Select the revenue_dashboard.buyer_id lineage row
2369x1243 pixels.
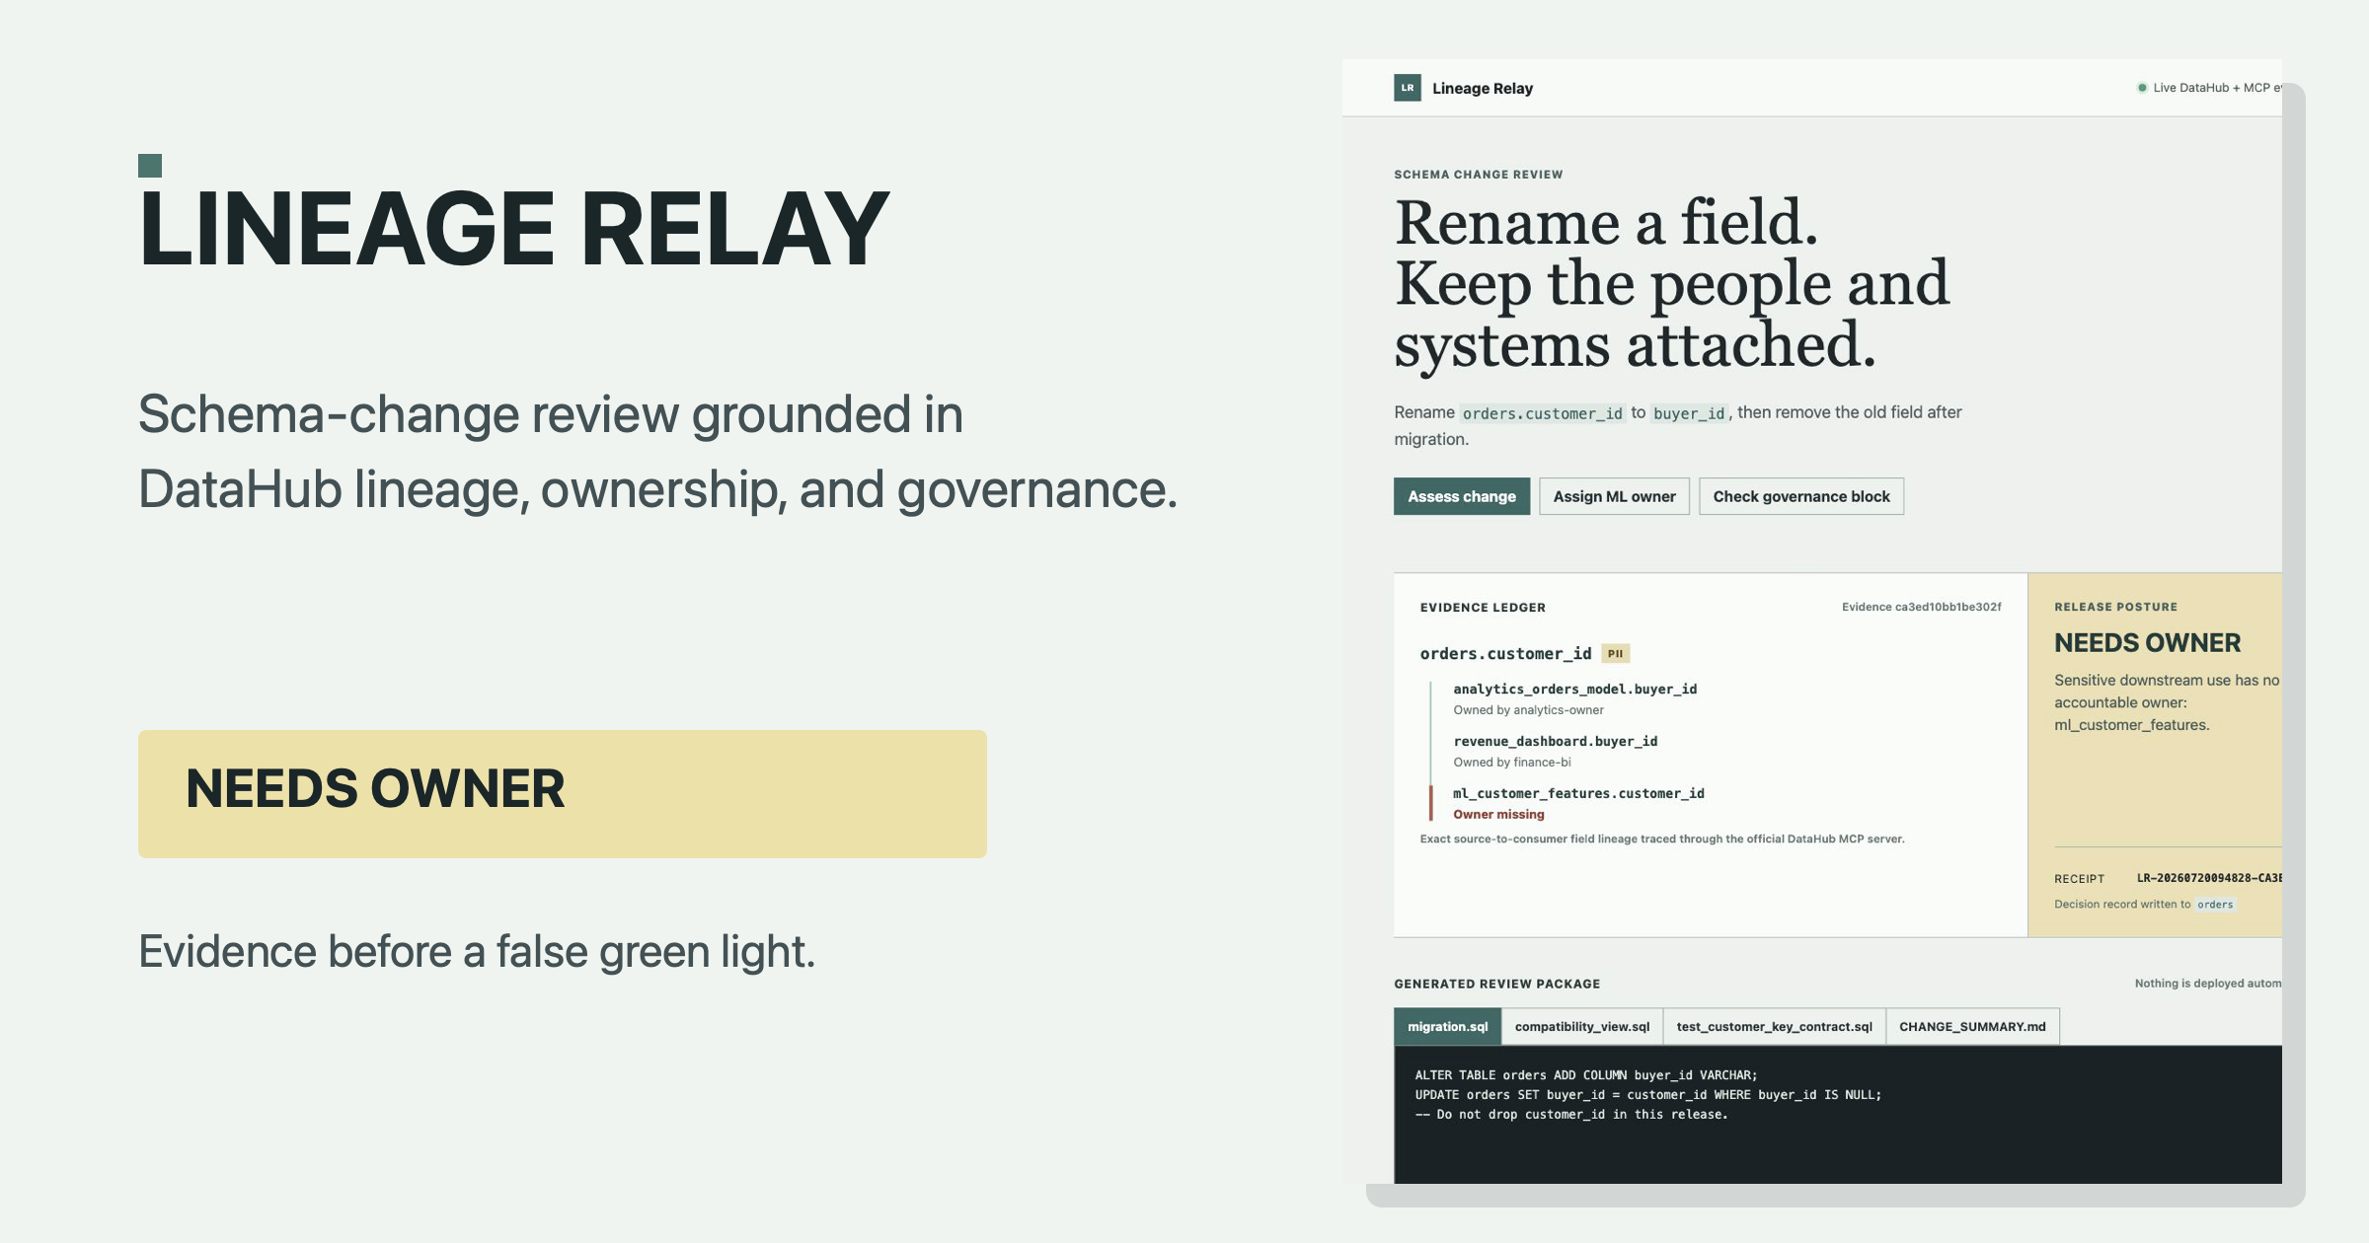[x=1556, y=741]
